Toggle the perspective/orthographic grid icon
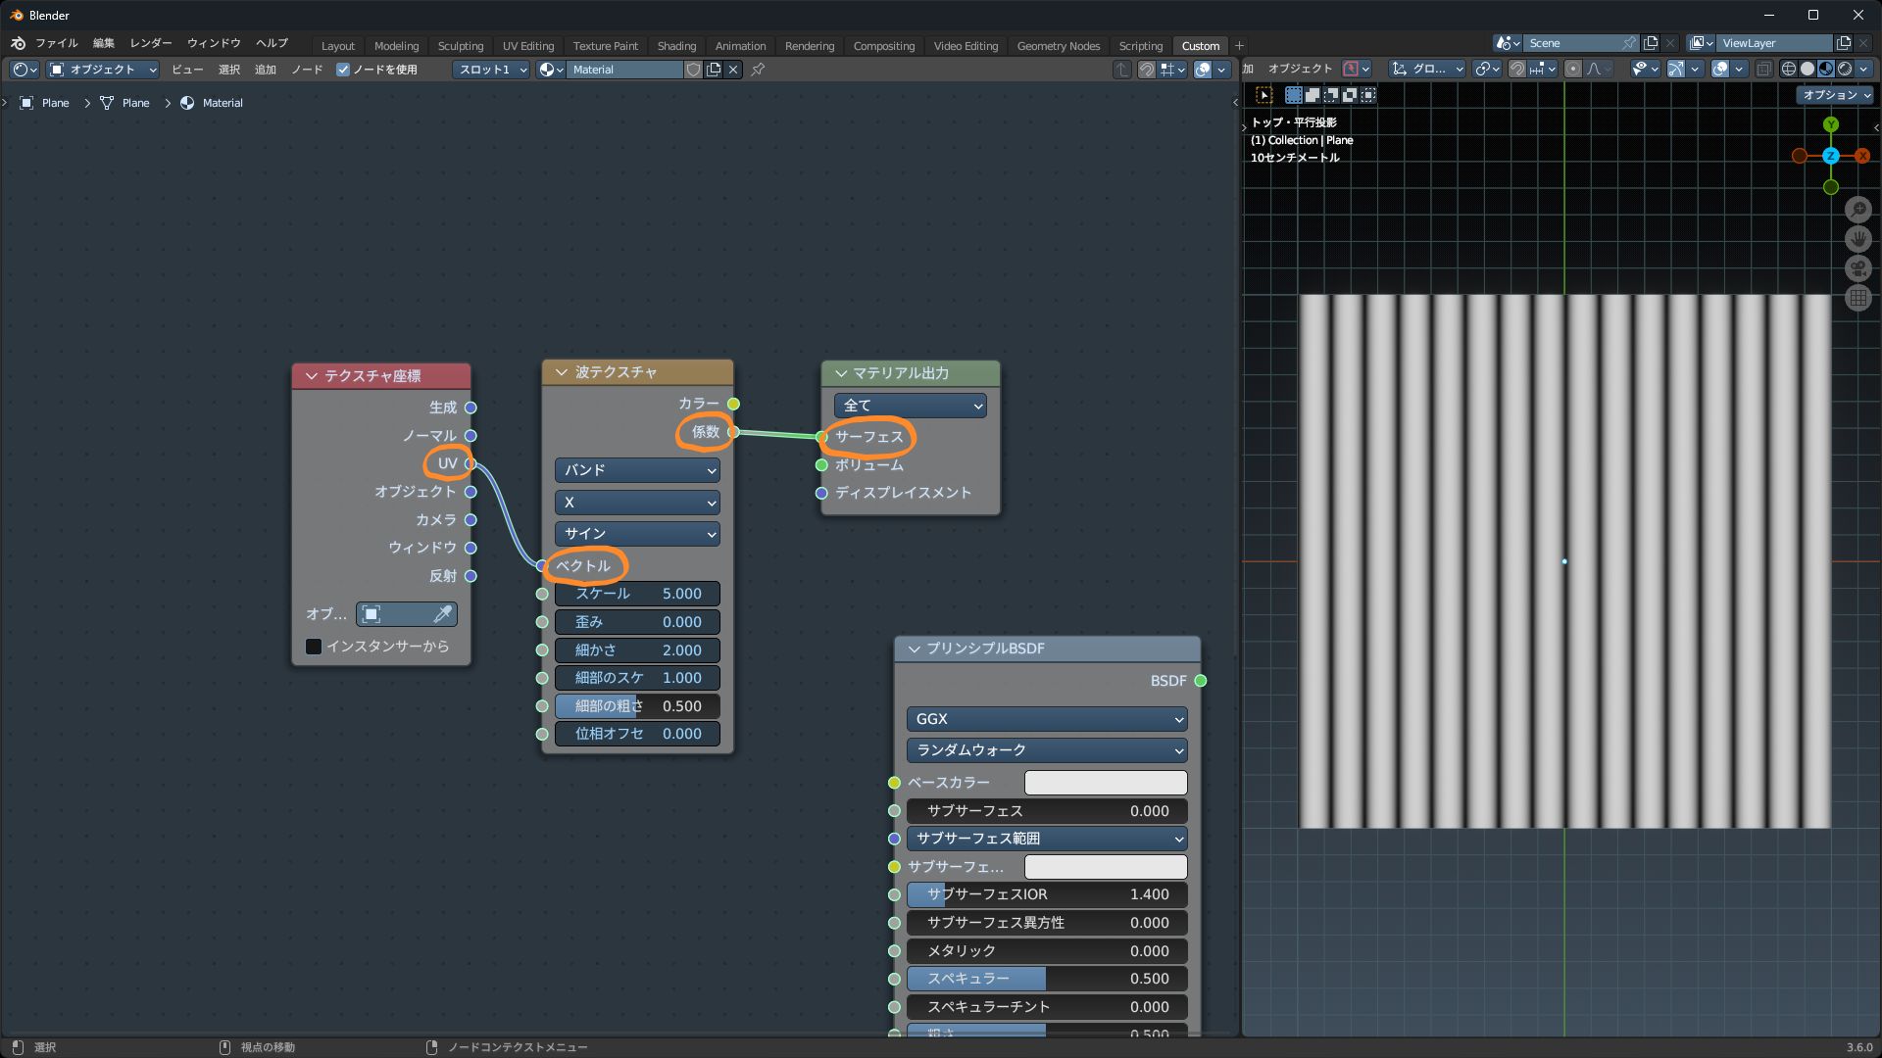 tap(1857, 299)
